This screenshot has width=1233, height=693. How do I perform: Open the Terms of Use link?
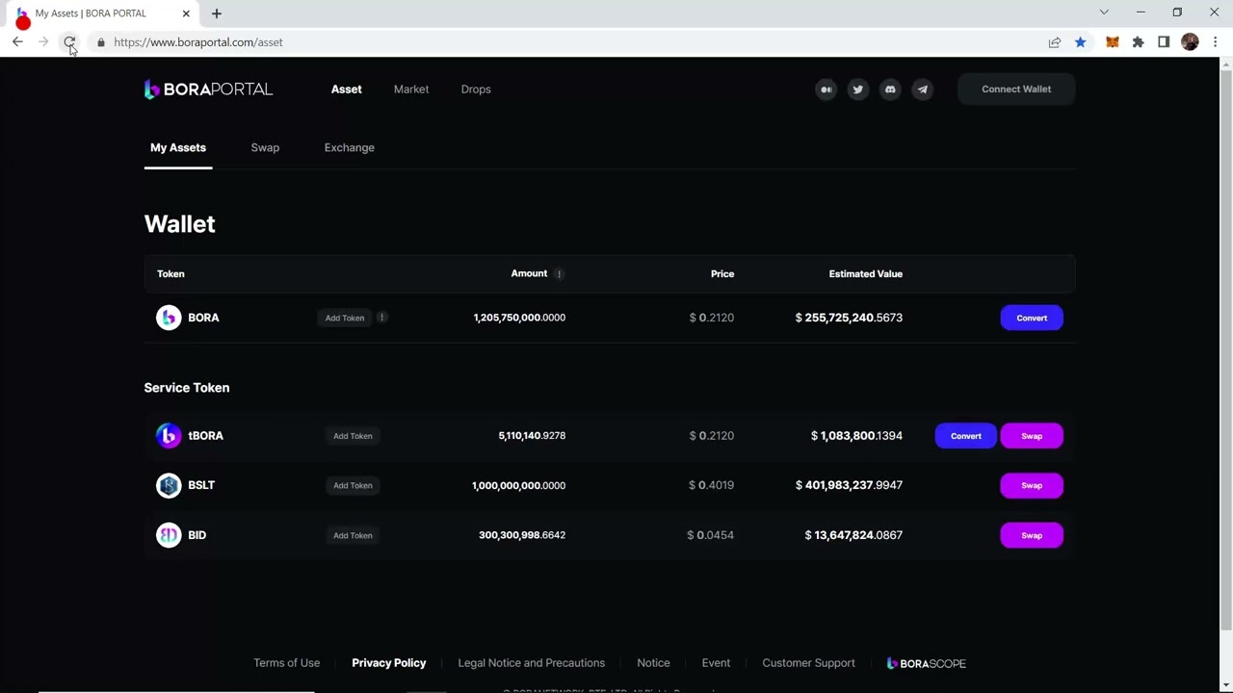(x=286, y=663)
